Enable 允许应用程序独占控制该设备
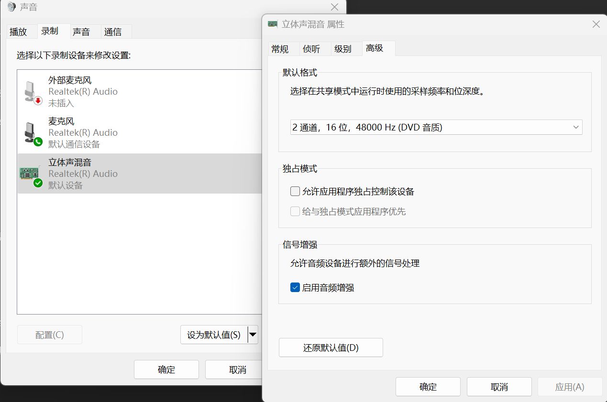This screenshot has width=607, height=402. [295, 191]
